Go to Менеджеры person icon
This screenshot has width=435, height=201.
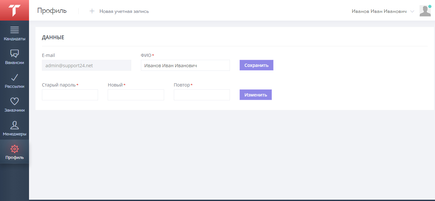click(15, 125)
